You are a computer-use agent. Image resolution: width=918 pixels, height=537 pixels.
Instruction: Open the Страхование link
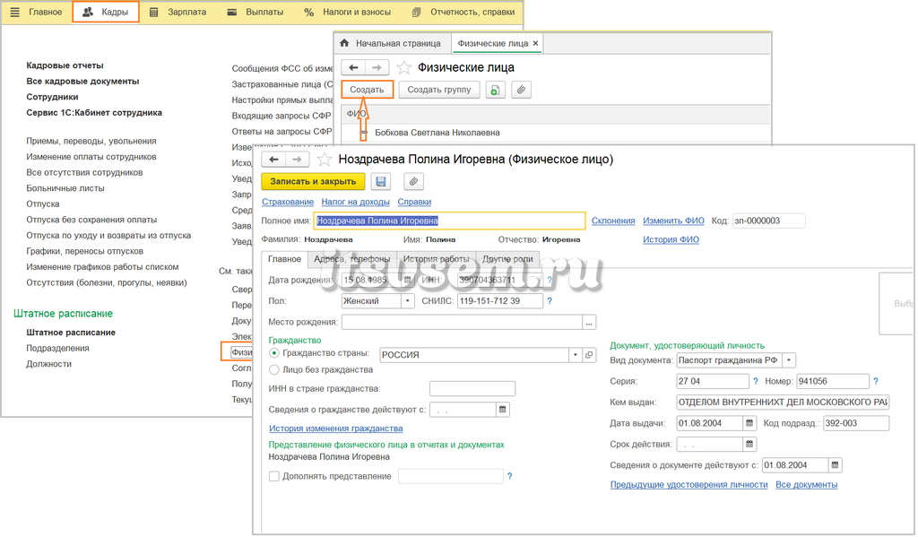pyautogui.click(x=288, y=202)
